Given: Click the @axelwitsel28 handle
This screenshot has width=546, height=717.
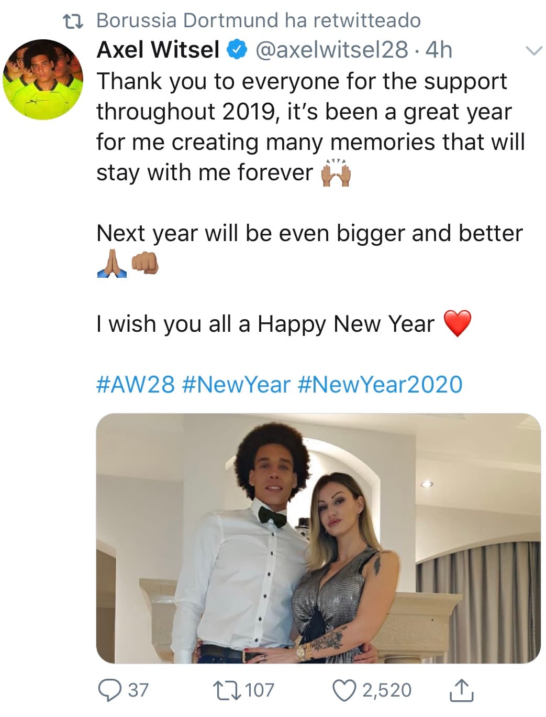Looking at the screenshot, I should coord(331,50).
